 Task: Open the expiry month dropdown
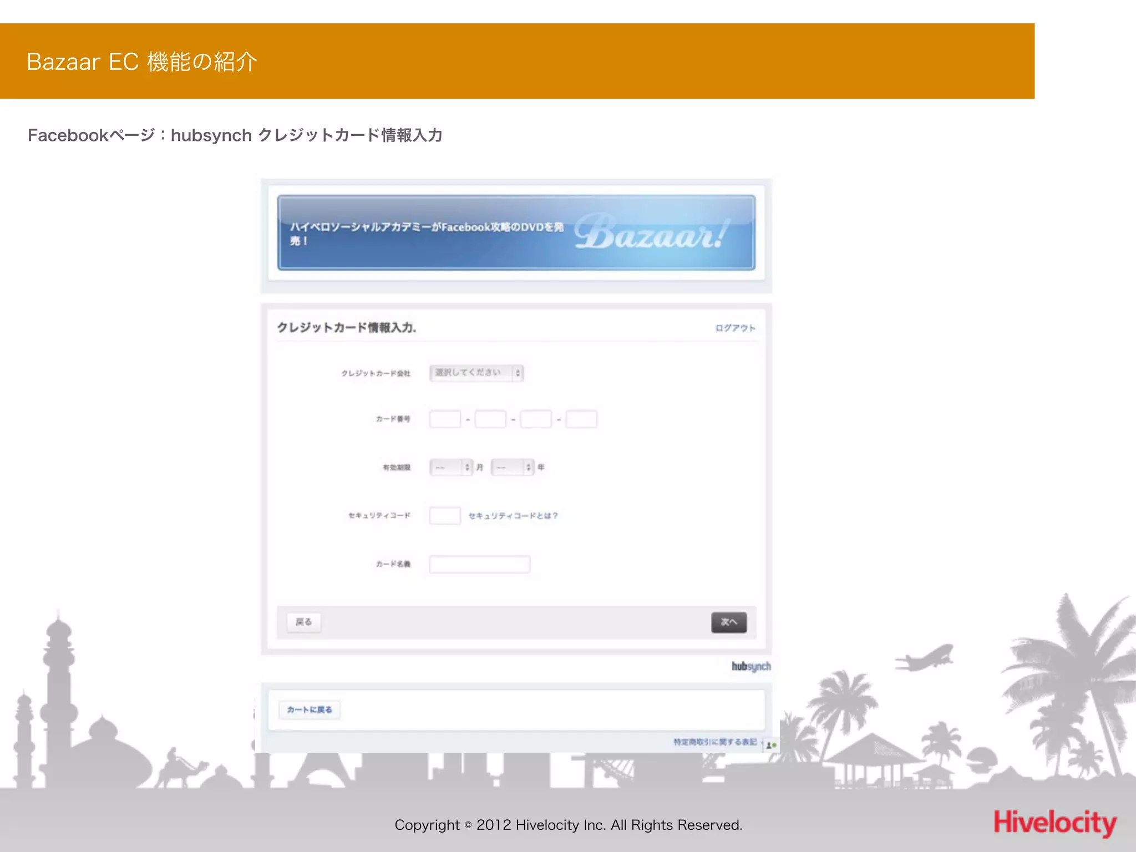pyautogui.click(x=452, y=467)
